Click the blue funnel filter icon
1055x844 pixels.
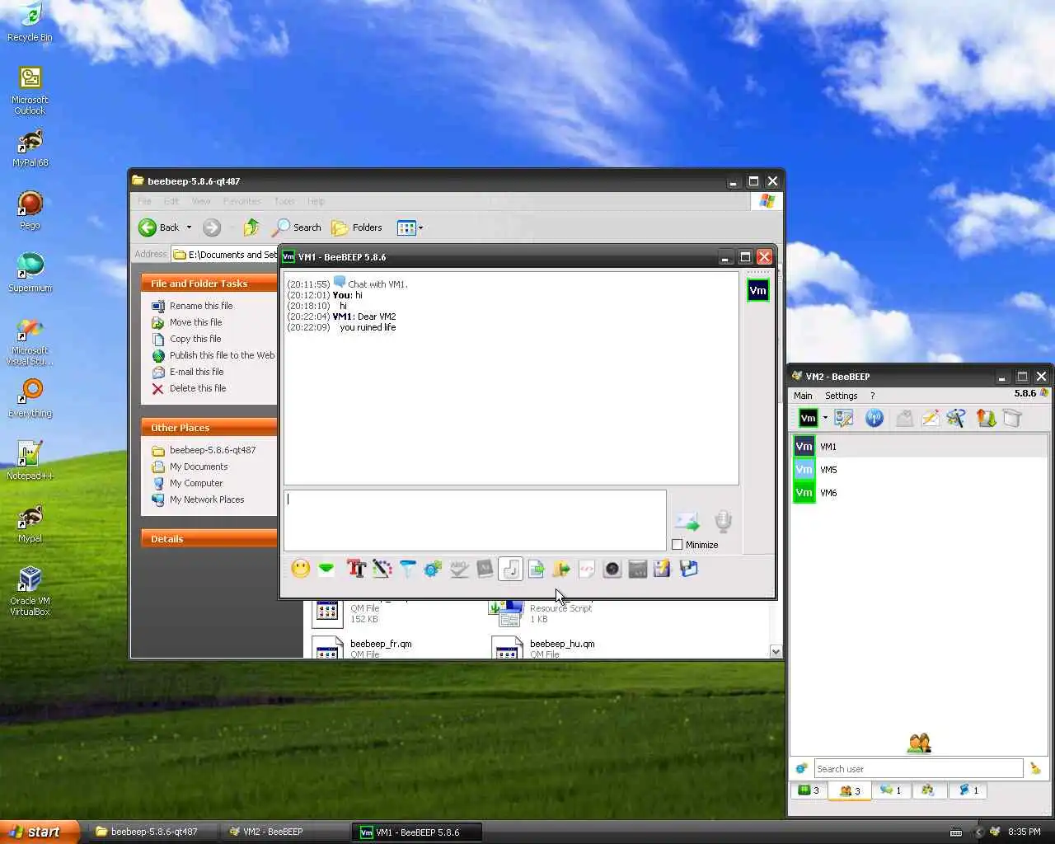407,569
